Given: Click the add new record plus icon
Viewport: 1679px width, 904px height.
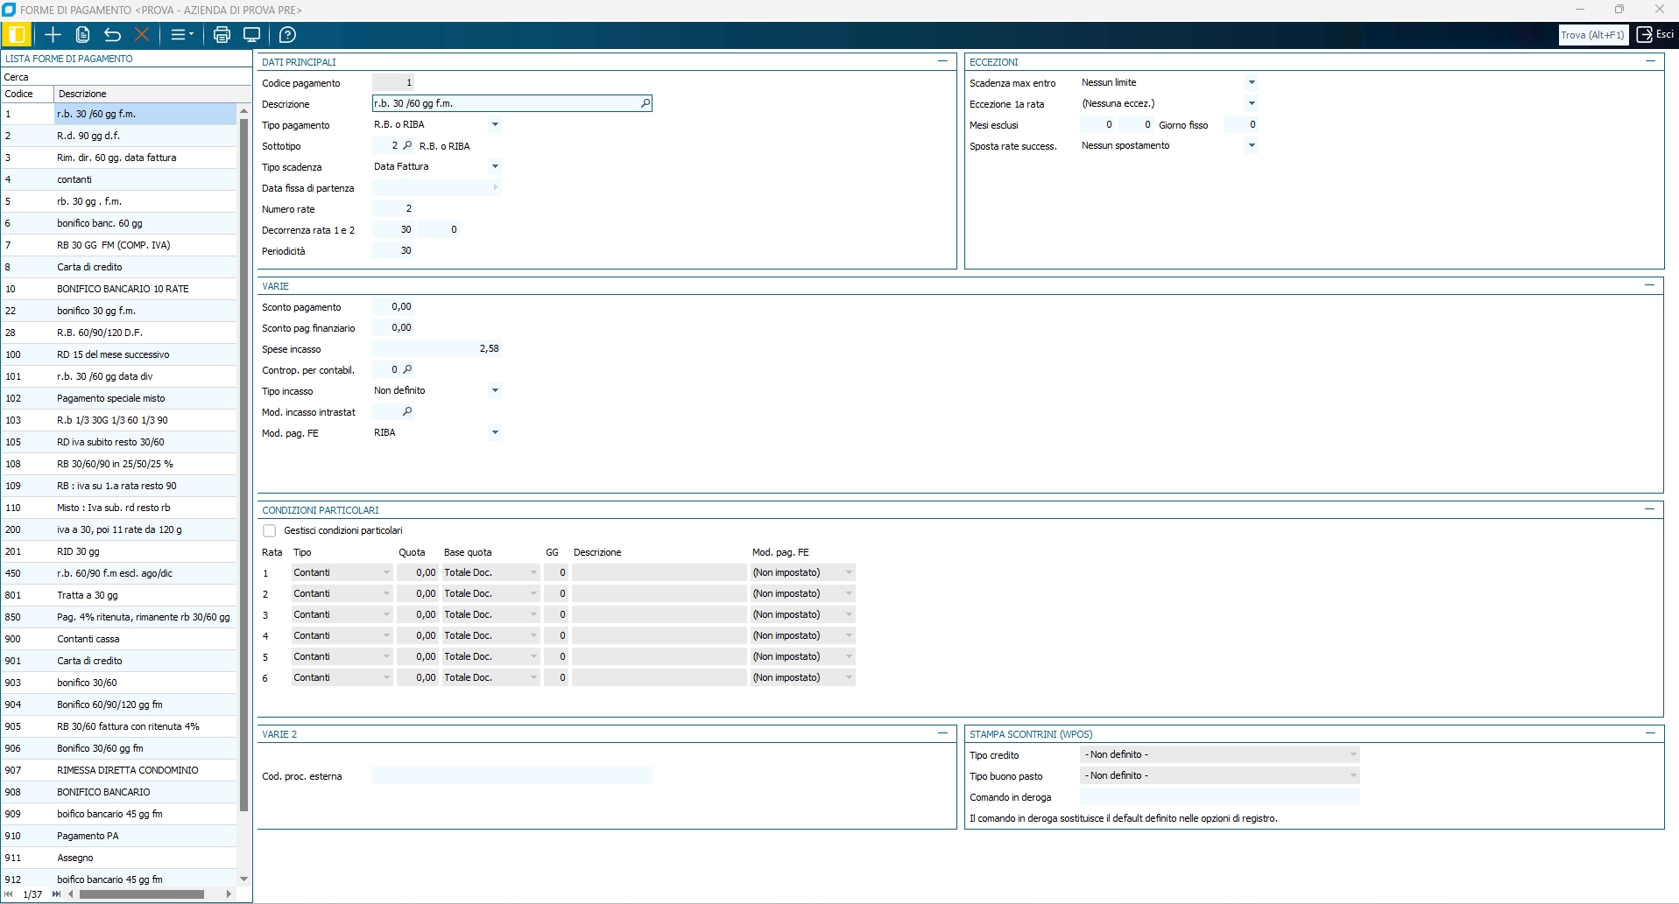Looking at the screenshot, I should (x=53, y=35).
